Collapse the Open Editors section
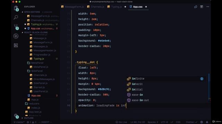The width and height of the screenshot is (222, 124). coord(23,12)
